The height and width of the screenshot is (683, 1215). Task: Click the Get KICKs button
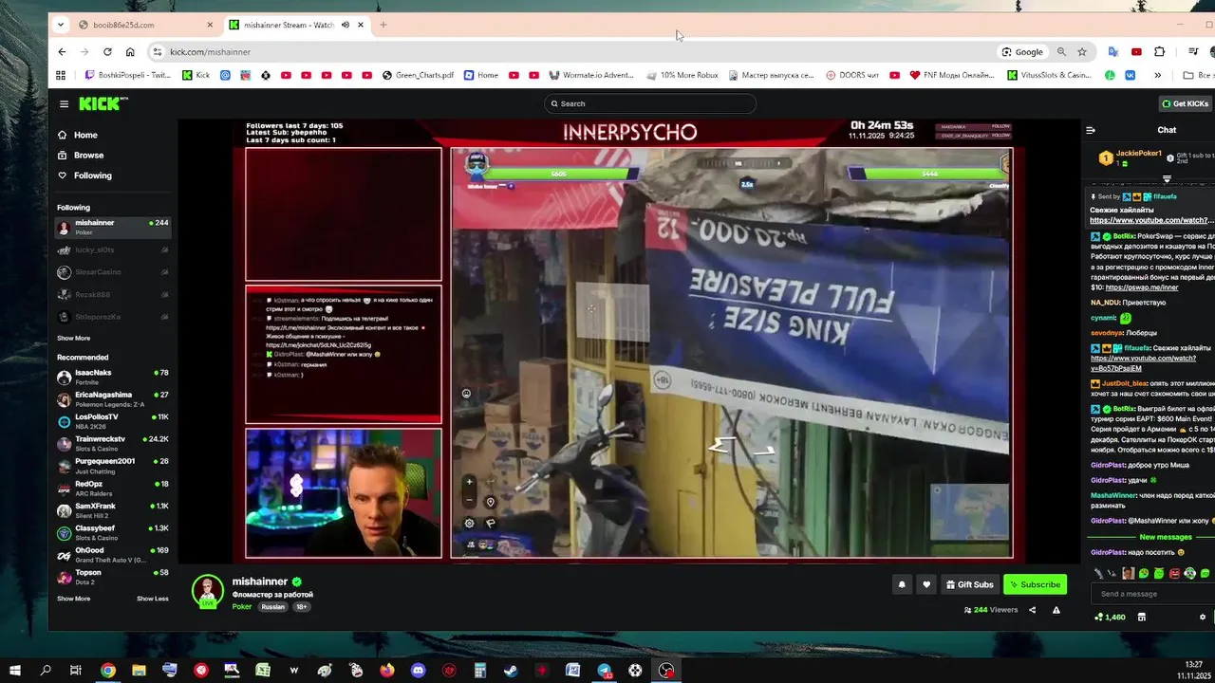(1186, 103)
